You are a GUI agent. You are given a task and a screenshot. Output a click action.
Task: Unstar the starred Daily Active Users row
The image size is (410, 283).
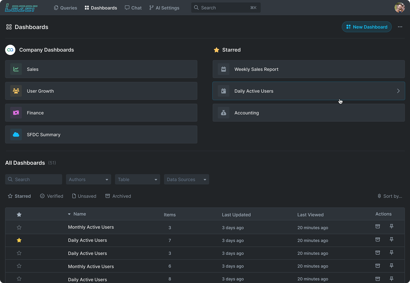(19, 240)
